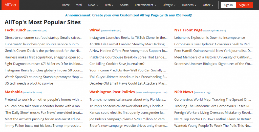The width and height of the screenshot is (259, 132).
Task: Open 'Sight Diagnostics raises $71M Series D' story
Action: (x=44, y=64)
